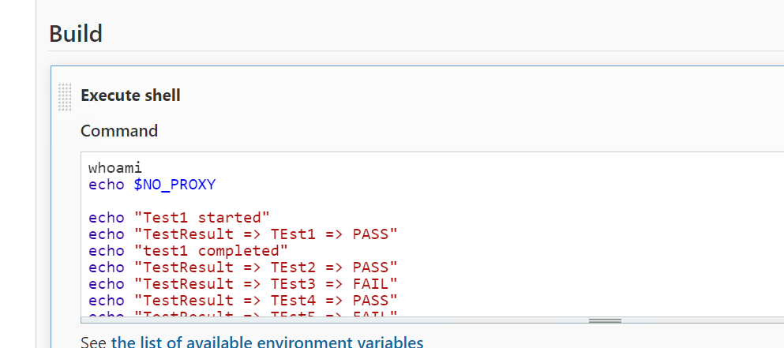Click the partially visible TEst5 line
The image size is (784, 348).
point(243,314)
